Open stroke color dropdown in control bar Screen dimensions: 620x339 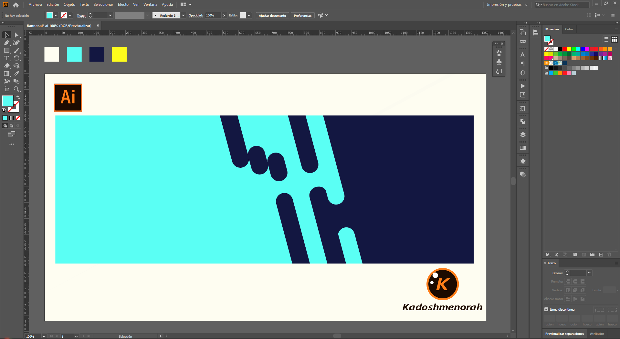point(70,15)
